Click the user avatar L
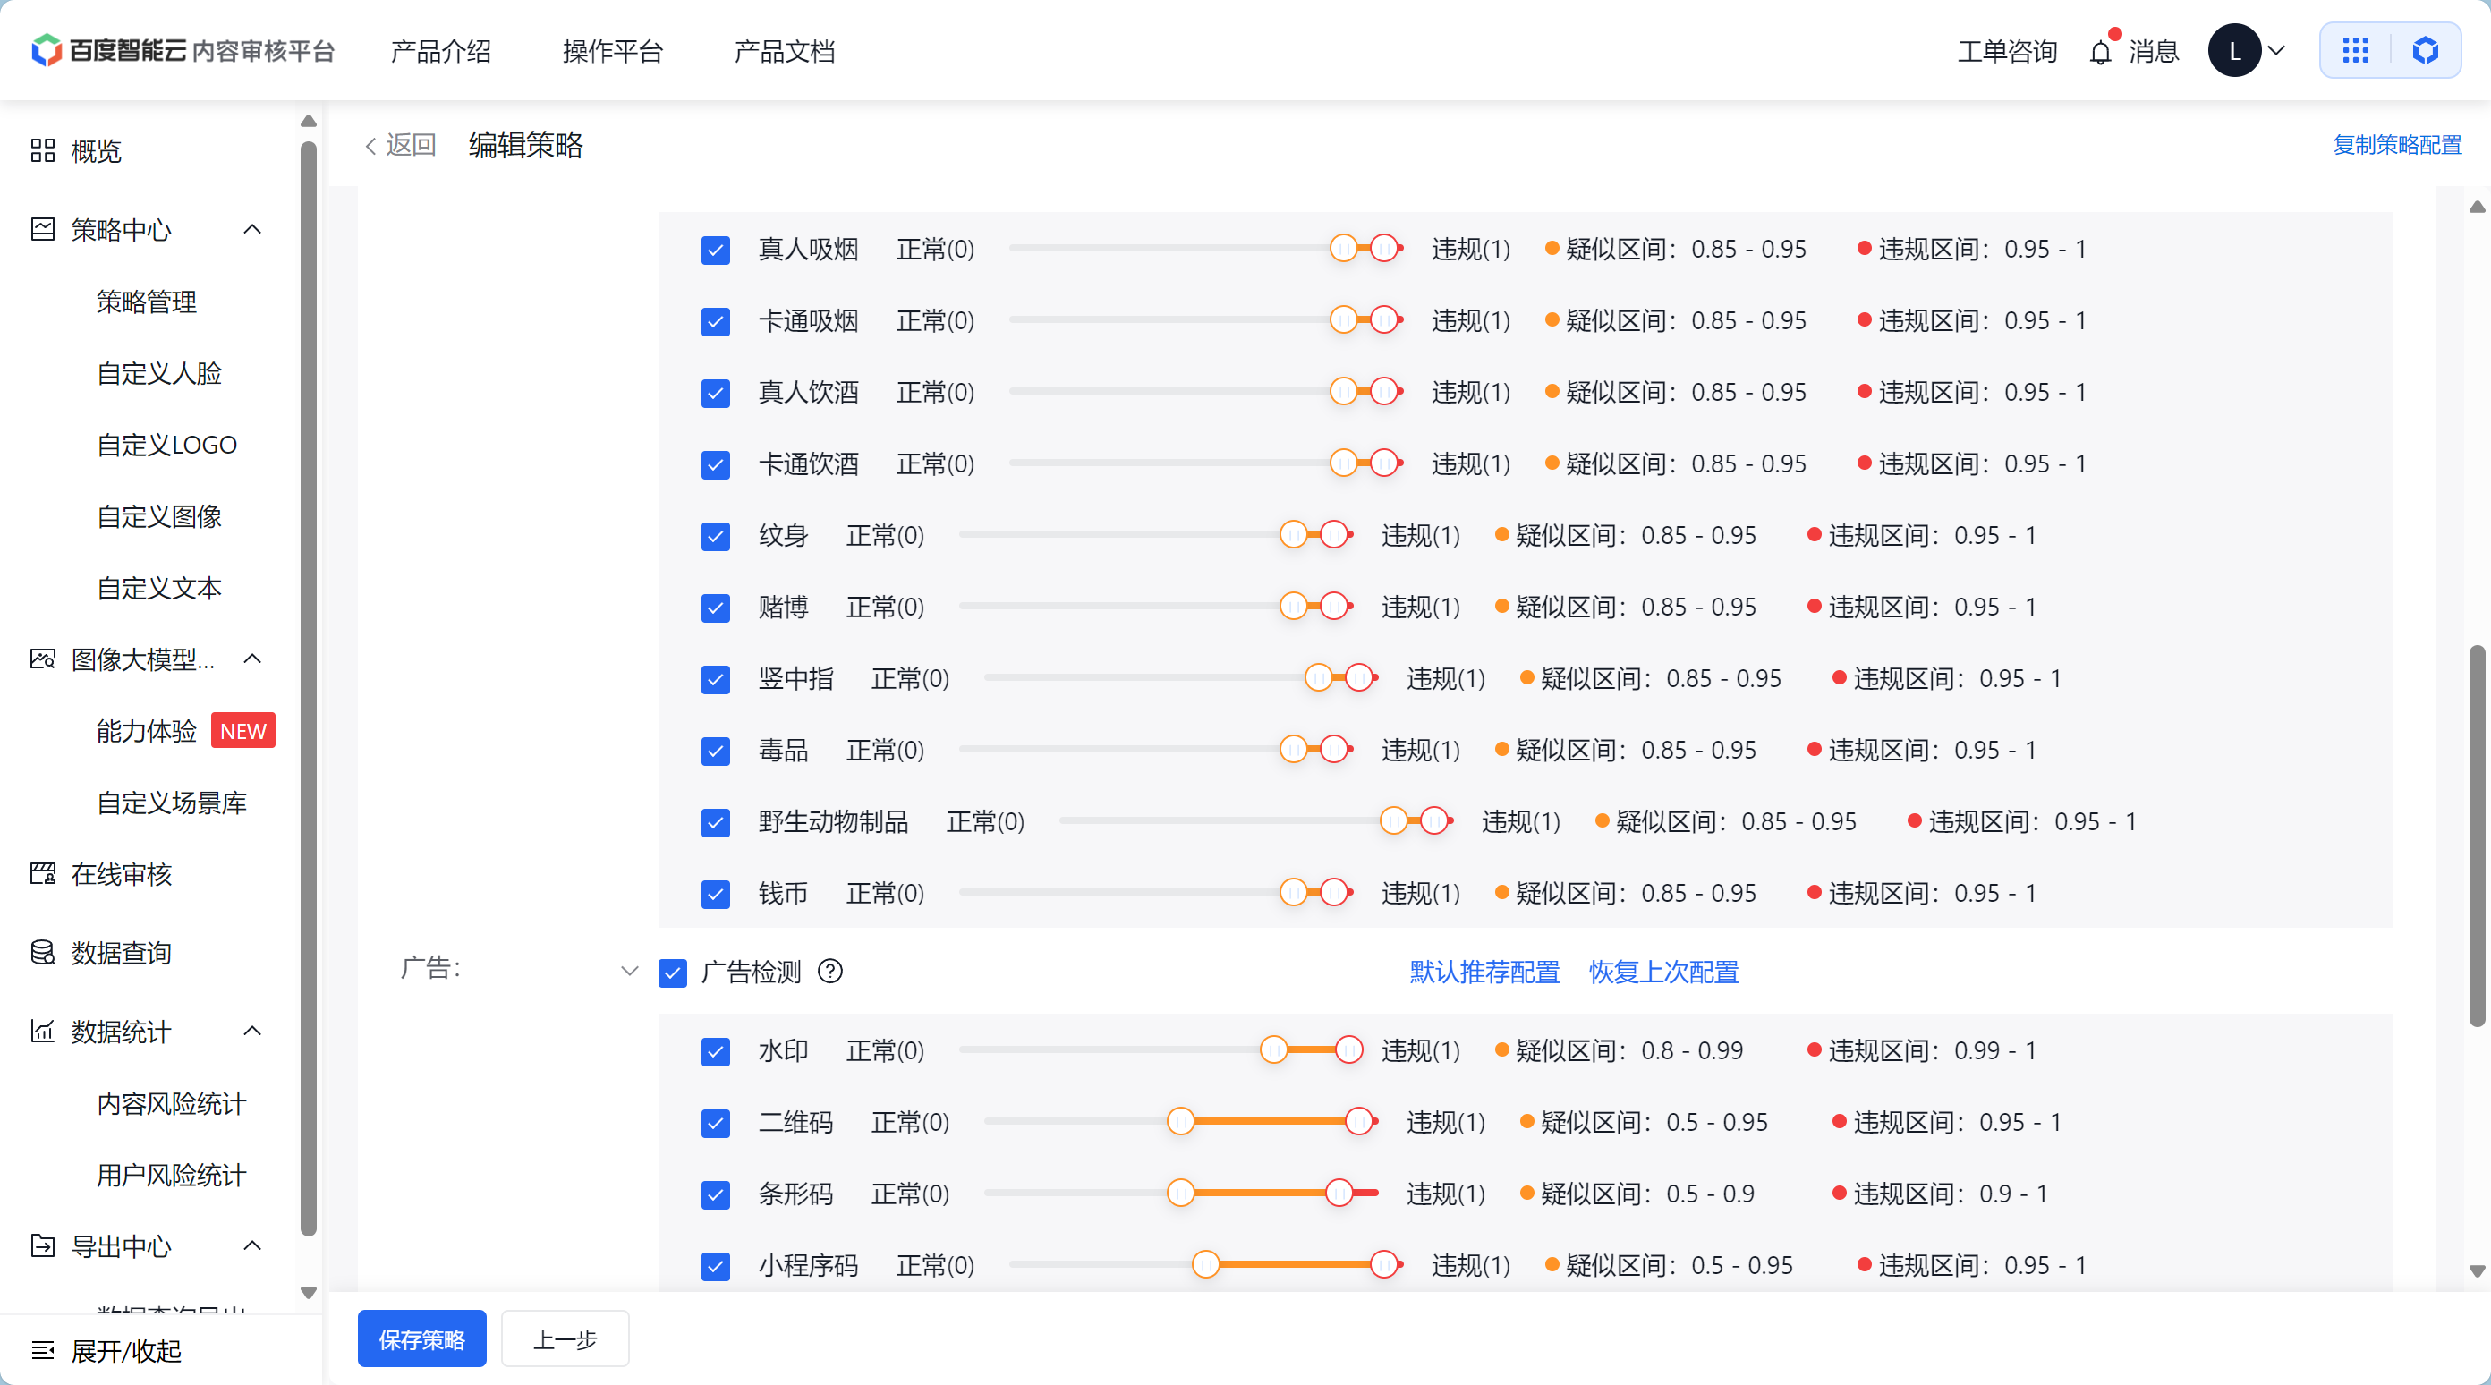The width and height of the screenshot is (2491, 1385). pos(2234,51)
